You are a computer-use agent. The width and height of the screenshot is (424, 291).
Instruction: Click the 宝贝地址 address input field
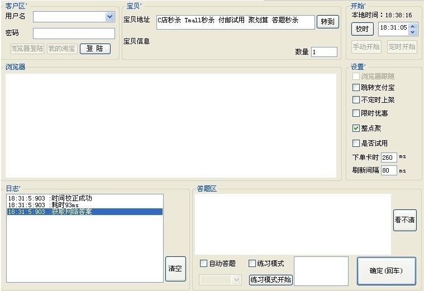236,22
